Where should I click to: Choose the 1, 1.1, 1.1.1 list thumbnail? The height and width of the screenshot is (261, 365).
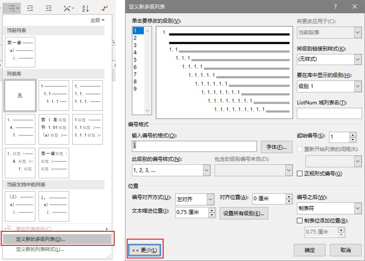[x=54, y=96]
